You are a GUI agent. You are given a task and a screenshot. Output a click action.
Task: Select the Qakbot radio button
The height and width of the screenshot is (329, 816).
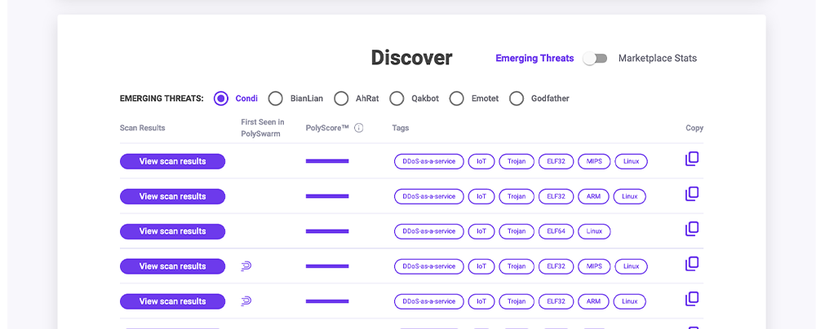pos(397,99)
